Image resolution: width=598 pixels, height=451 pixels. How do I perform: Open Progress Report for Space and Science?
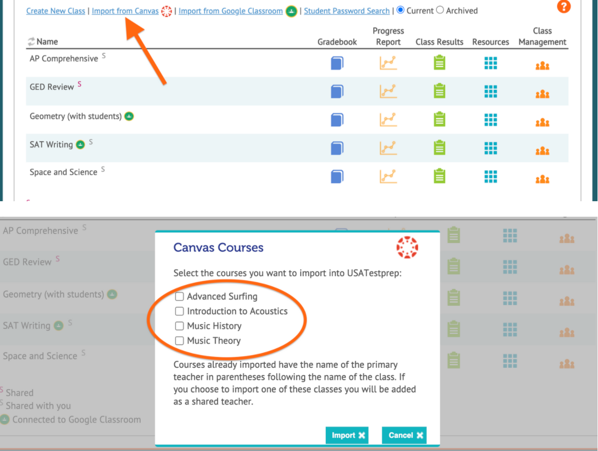tap(388, 176)
